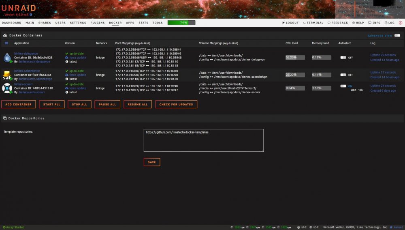Screen dimensions: 405x230
Task: Click the list icon beside Application header
Action: [x=6, y=43]
